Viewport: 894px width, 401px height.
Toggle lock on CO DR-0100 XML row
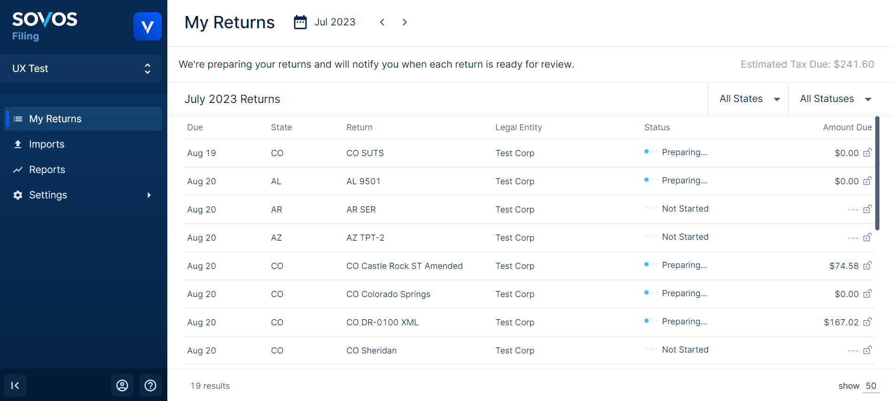click(867, 322)
